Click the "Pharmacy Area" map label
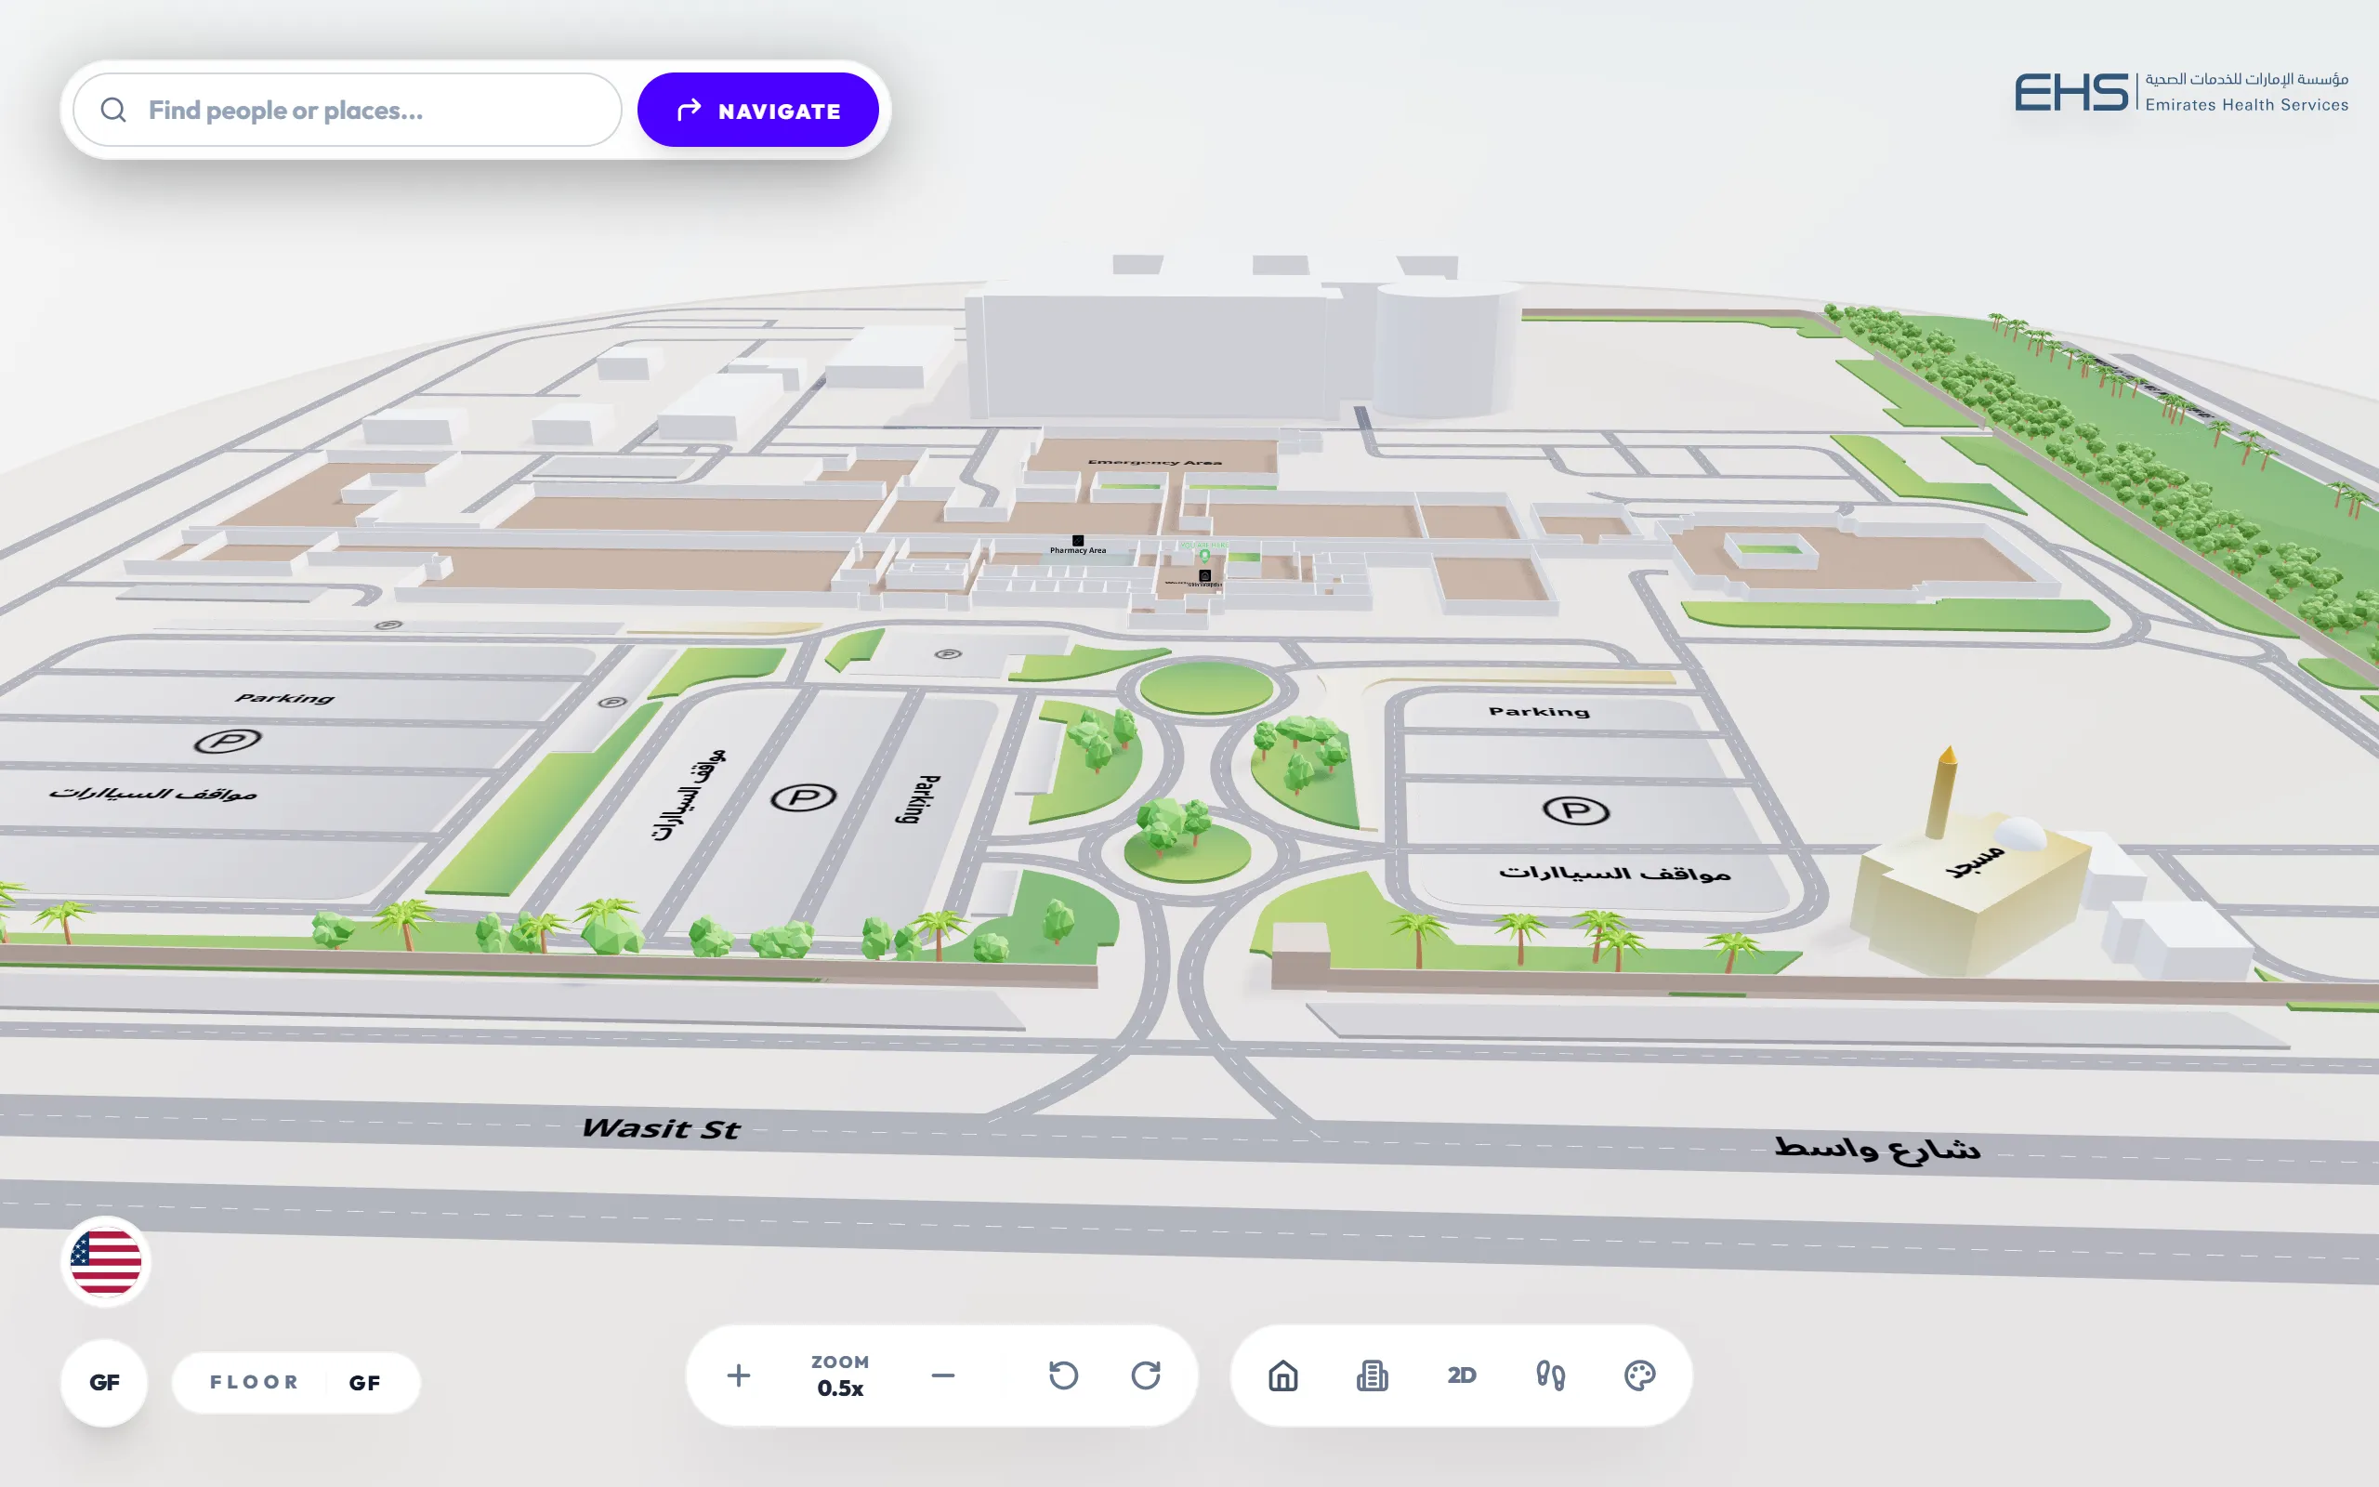This screenshot has width=2379, height=1487. coord(1077,551)
